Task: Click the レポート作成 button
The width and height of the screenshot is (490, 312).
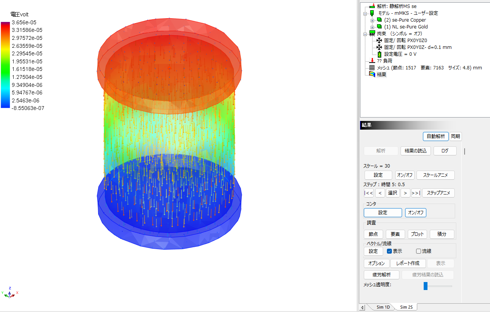Action: coord(408,263)
